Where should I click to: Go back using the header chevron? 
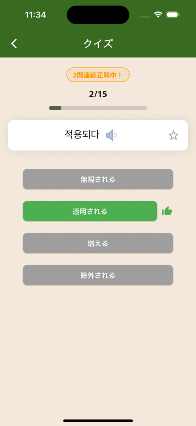tap(14, 43)
